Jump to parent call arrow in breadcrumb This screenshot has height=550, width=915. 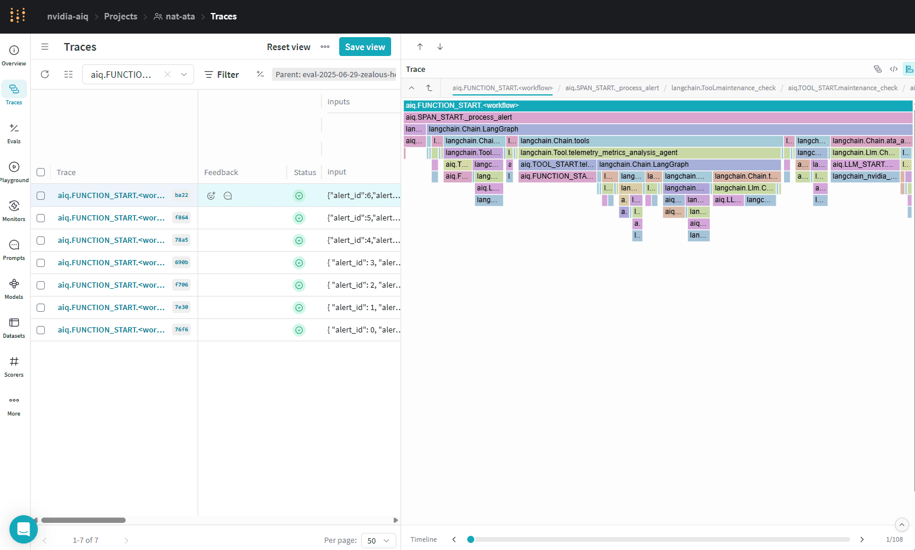(x=429, y=88)
